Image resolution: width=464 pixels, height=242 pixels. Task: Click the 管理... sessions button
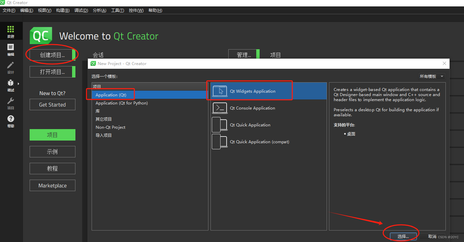[244, 55]
